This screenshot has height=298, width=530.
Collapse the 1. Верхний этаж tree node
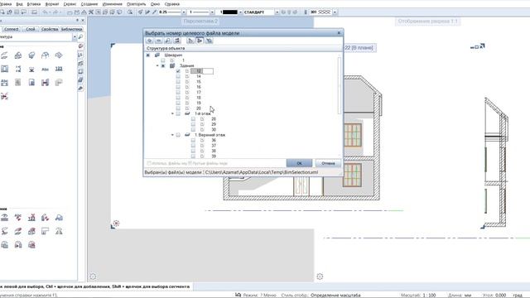click(x=172, y=135)
